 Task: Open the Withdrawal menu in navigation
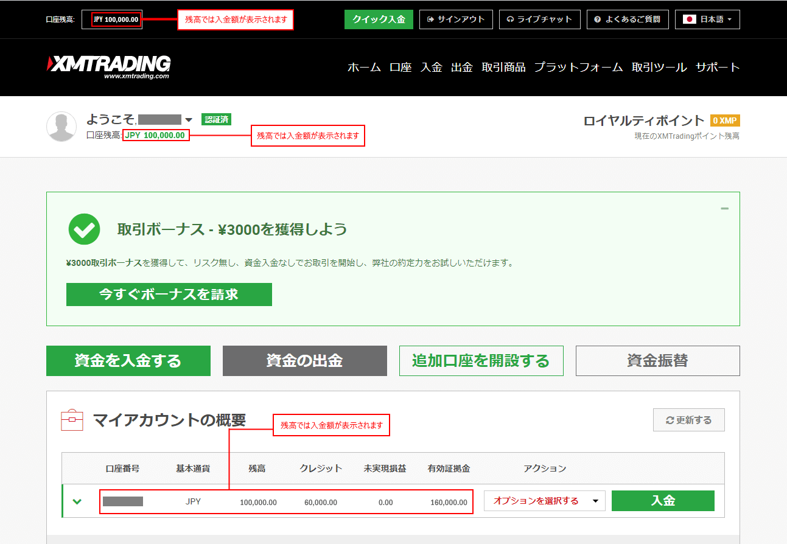click(x=461, y=68)
